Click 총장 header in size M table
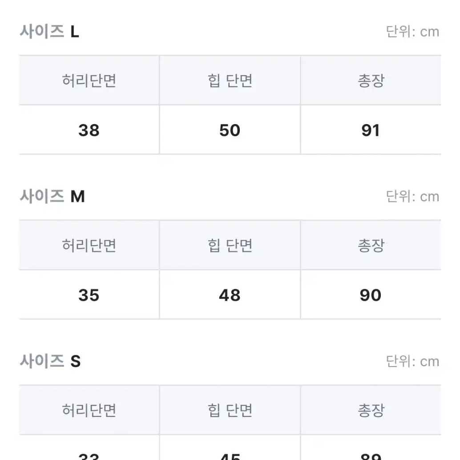460x460 pixels. (x=371, y=245)
